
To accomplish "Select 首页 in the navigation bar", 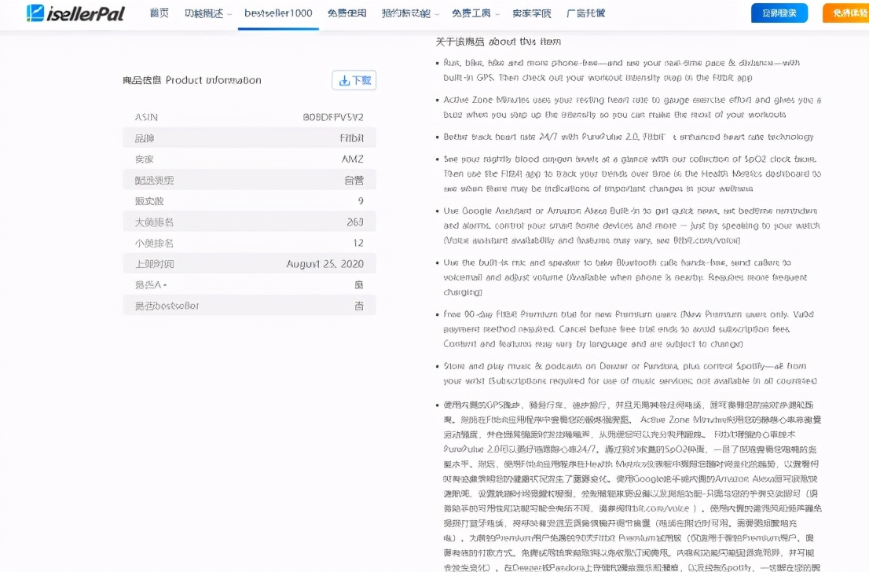I will (x=159, y=13).
